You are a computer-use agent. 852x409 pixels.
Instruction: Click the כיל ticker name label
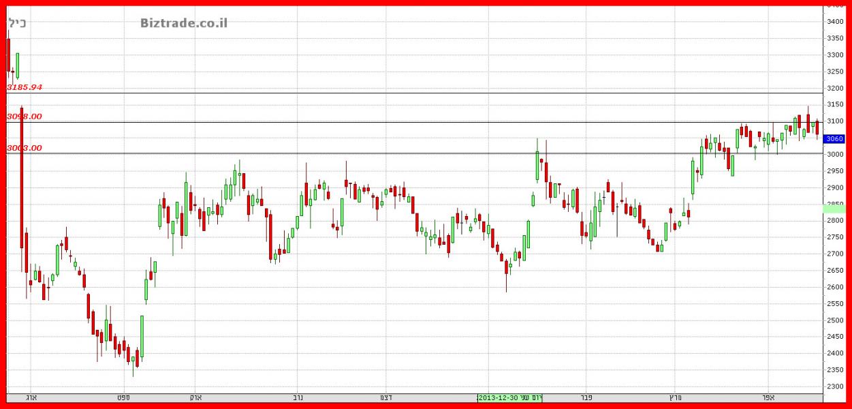click(x=18, y=23)
